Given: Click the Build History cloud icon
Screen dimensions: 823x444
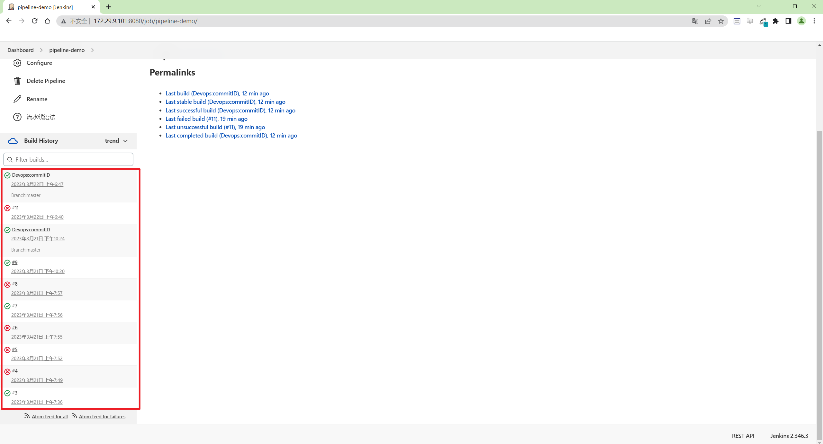Looking at the screenshot, I should 13,141.
